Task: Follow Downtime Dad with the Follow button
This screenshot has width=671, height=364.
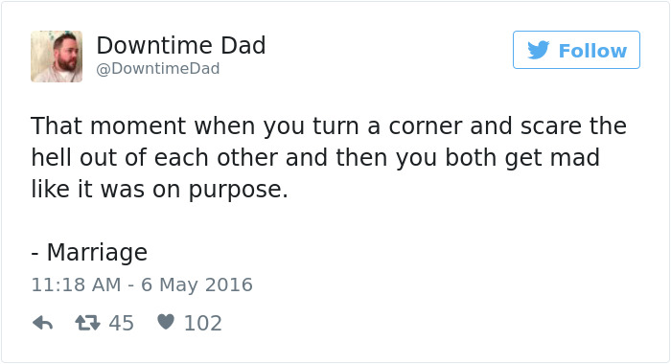Action: 576,50
